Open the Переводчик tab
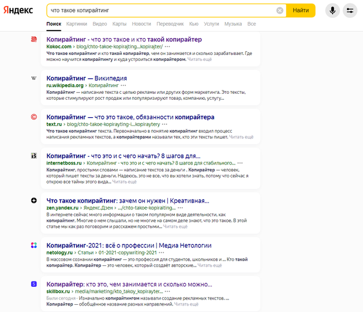Image resolution: width=363 pixels, height=312 pixels. [170, 24]
